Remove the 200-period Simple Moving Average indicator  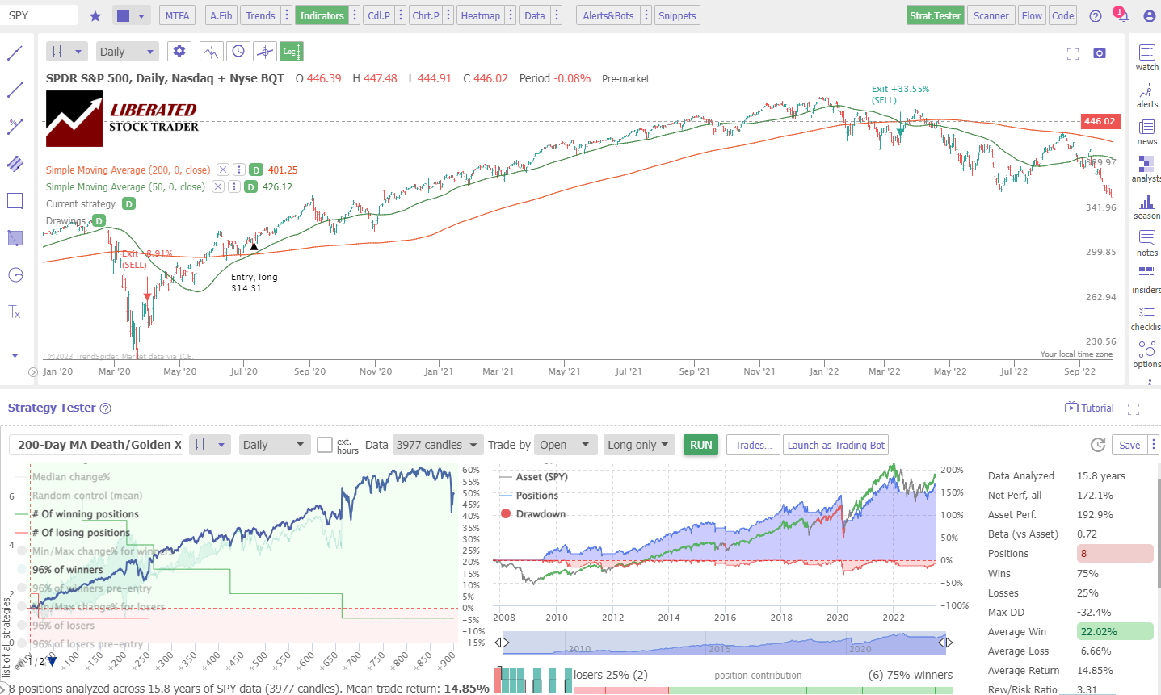tap(223, 170)
